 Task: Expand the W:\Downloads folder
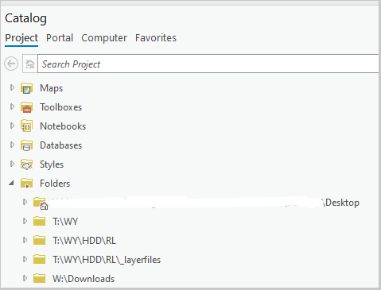pyautogui.click(x=25, y=278)
